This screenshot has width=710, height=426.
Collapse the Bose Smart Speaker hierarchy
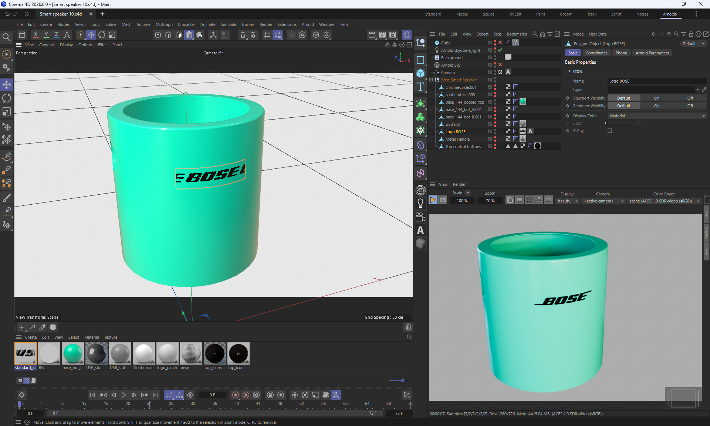click(x=431, y=80)
